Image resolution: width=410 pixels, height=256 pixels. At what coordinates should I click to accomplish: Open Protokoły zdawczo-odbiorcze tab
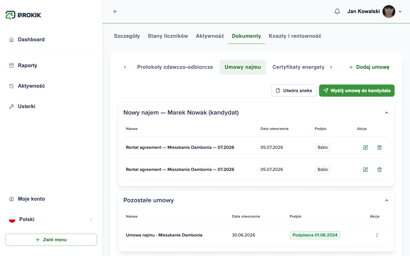coord(175,67)
